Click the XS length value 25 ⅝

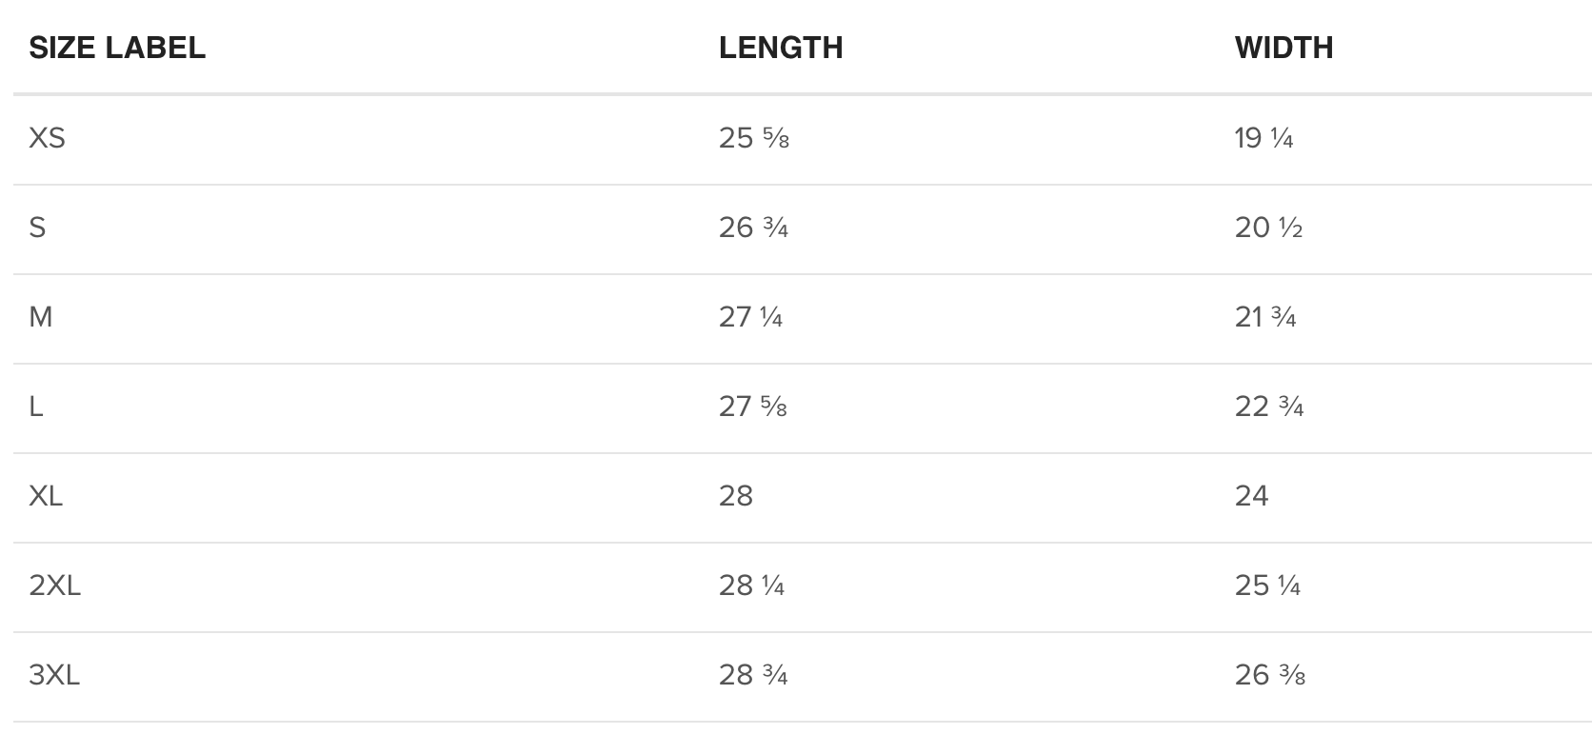click(x=754, y=138)
